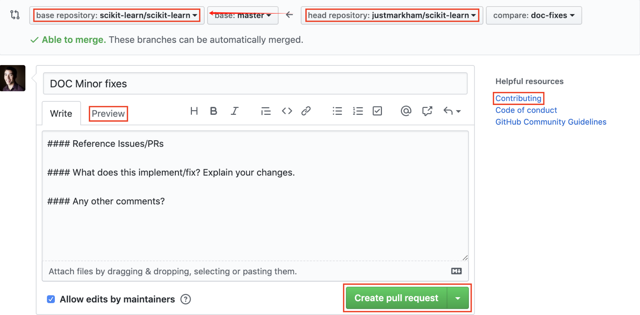Add a link via the chain icon
The image size is (640, 315).
tap(306, 111)
